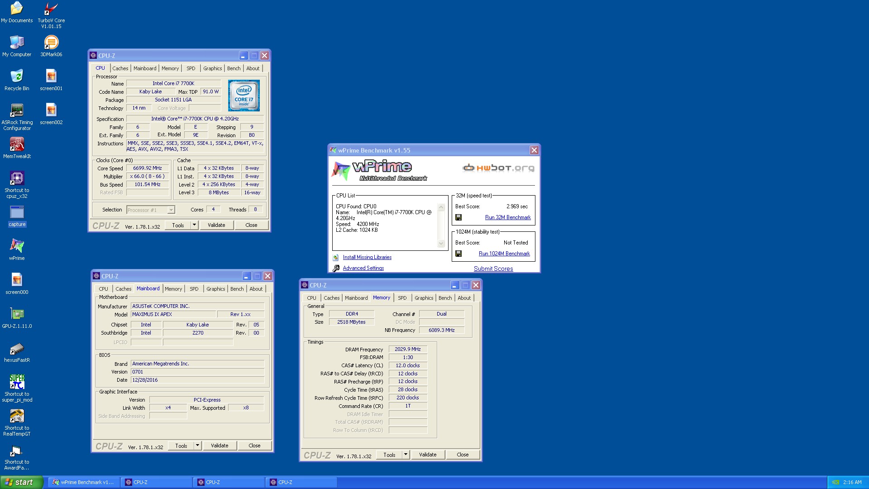Select screen001 image file on desktop

51,80
